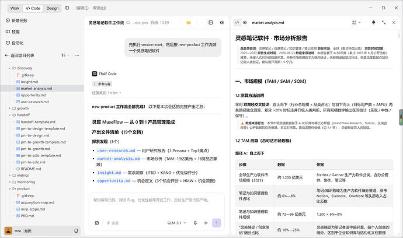The image size is (403, 238).
Task: Expand the metrics folder
Action: 10,176
